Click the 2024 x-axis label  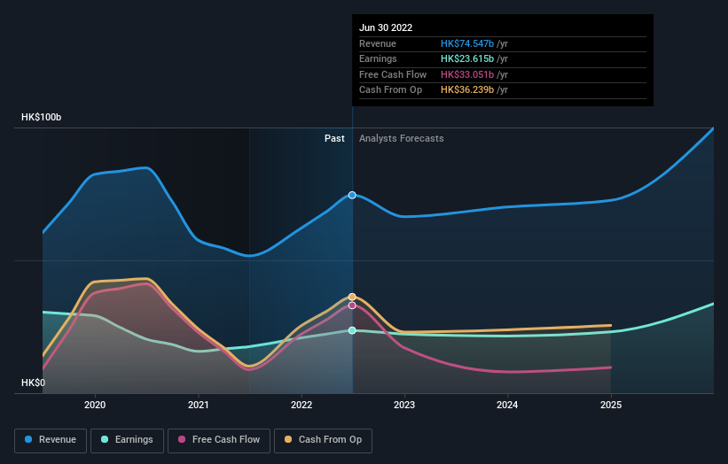(x=507, y=406)
